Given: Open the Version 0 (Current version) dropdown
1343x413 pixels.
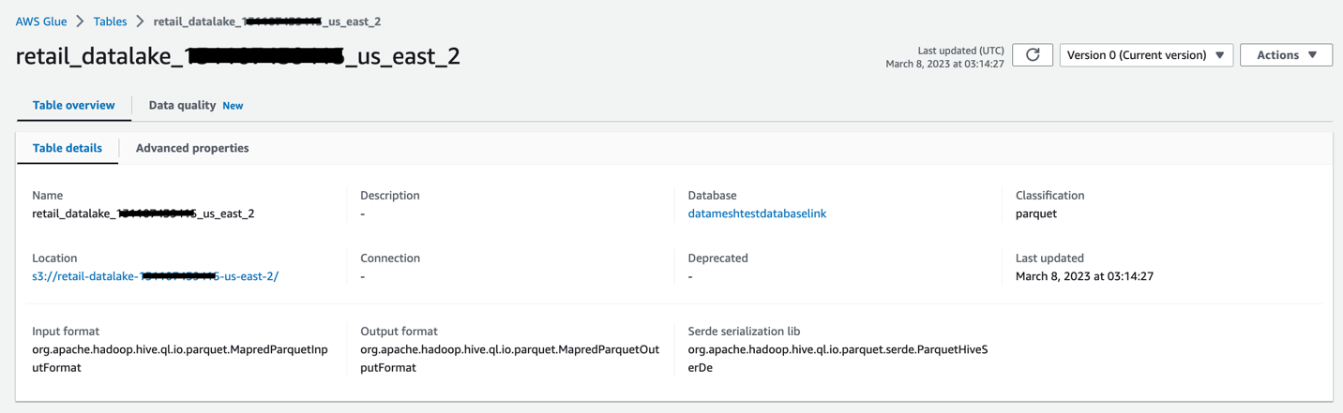Looking at the screenshot, I should (1146, 55).
